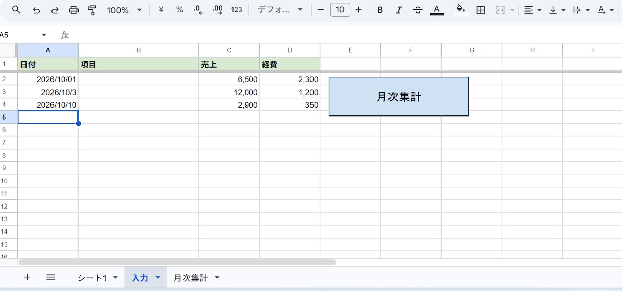The height and width of the screenshot is (291, 622).
Task: Open the search menus magnifier icon
Action: click(16, 10)
